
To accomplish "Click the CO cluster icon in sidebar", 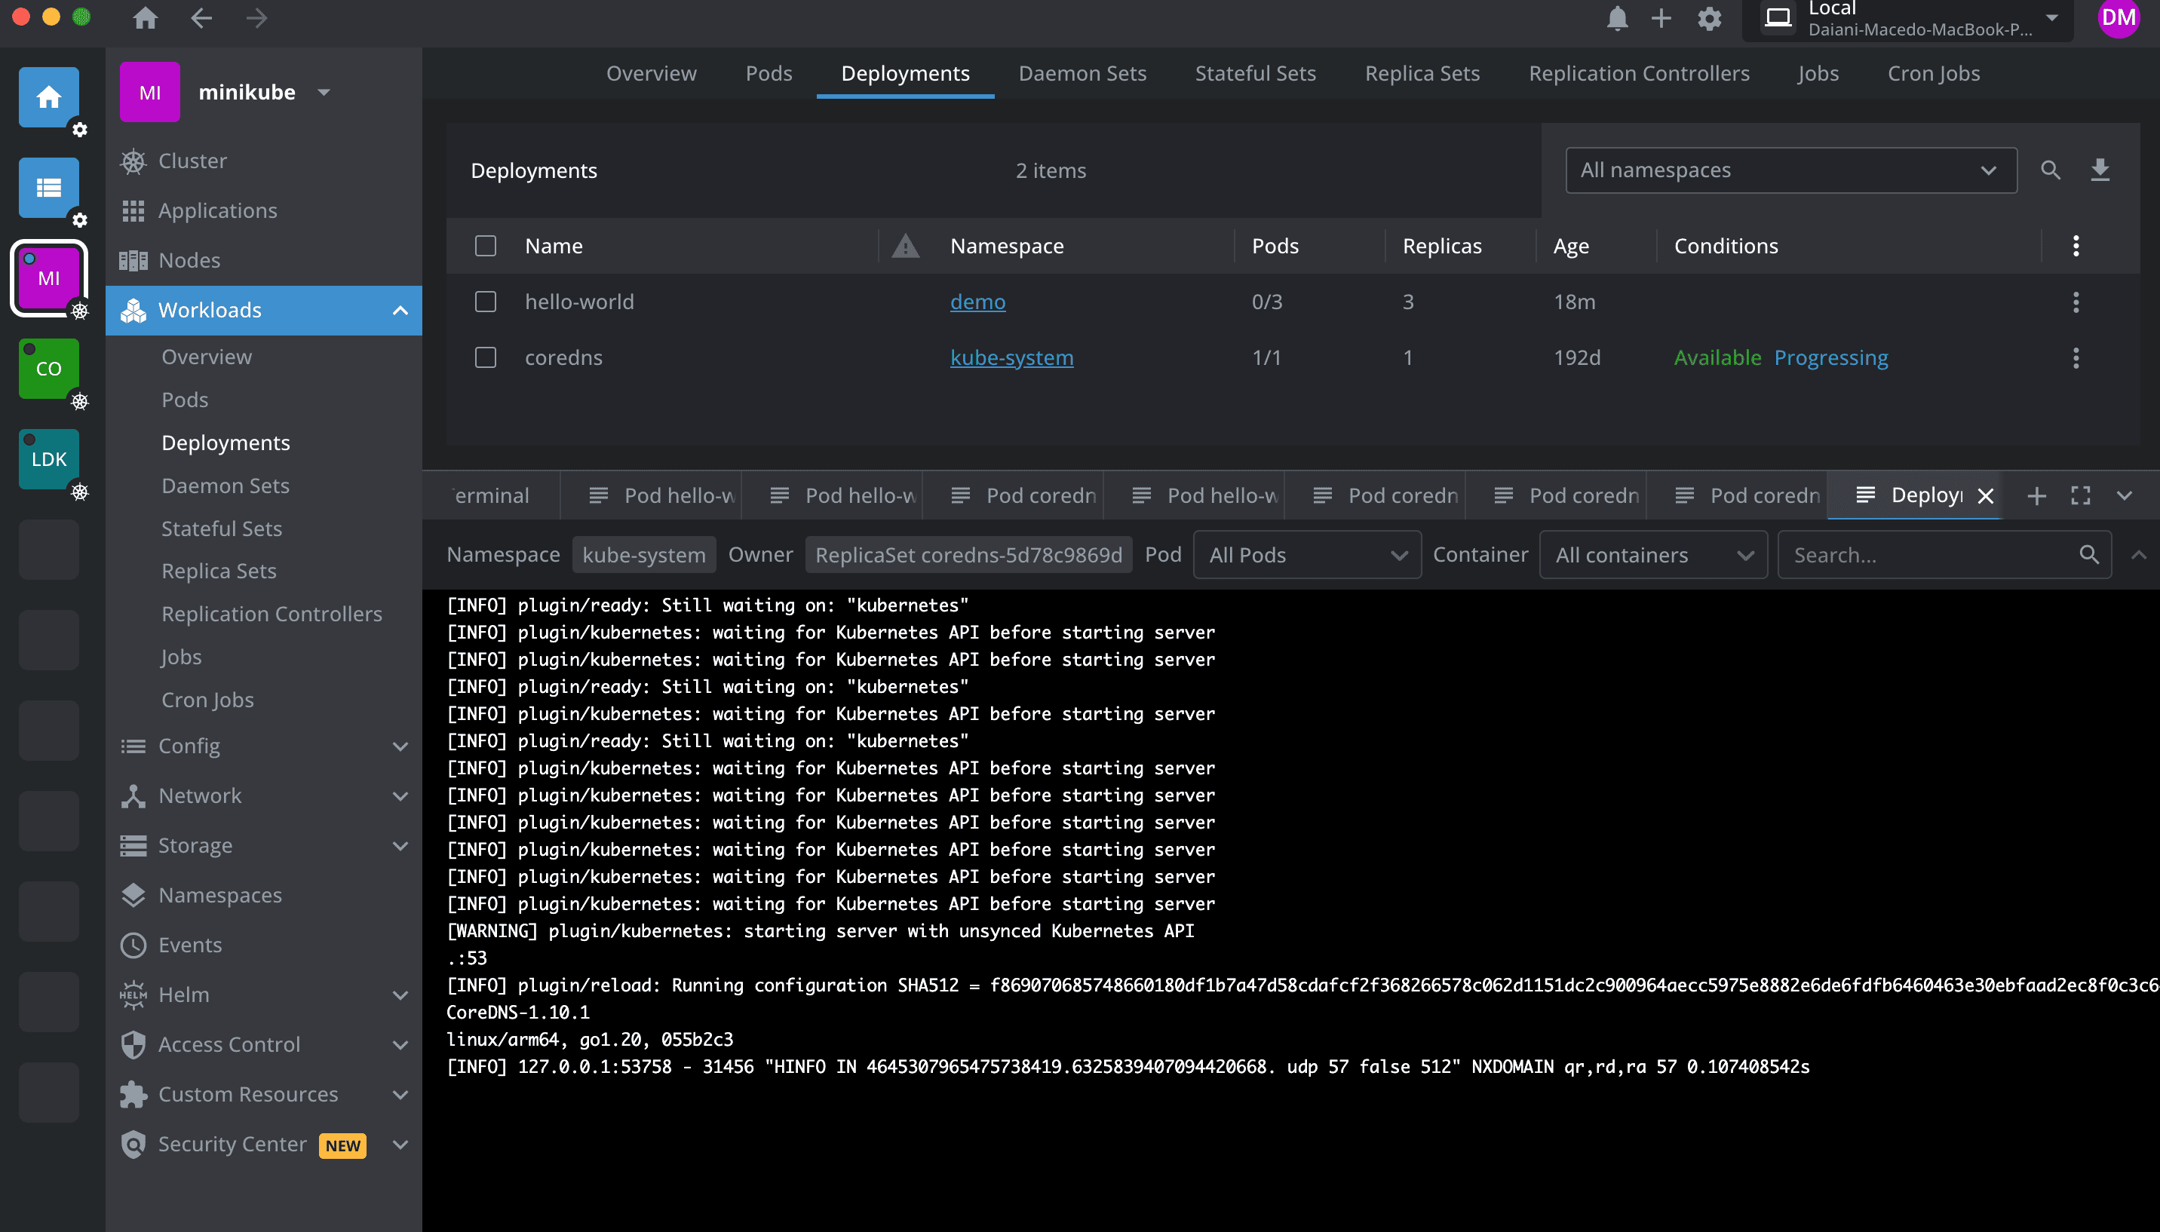I will point(48,368).
